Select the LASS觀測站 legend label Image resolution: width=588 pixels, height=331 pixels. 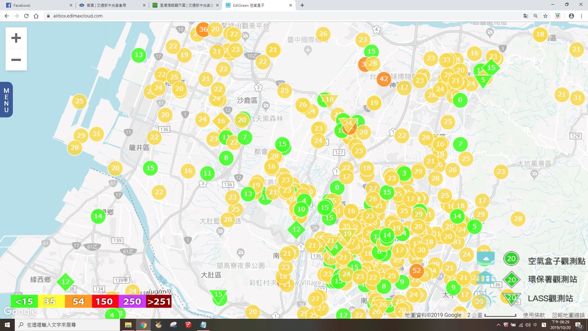click(x=550, y=298)
